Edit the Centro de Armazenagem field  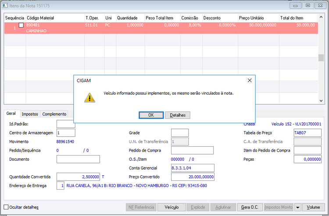(x=66, y=133)
